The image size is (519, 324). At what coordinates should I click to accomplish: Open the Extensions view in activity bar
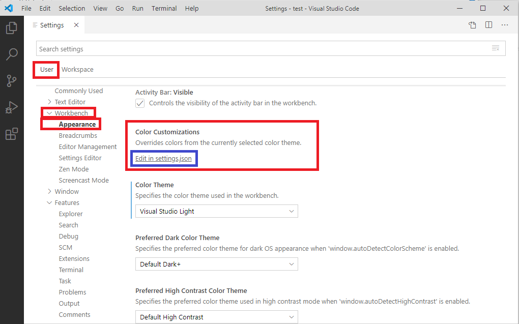(x=12, y=134)
